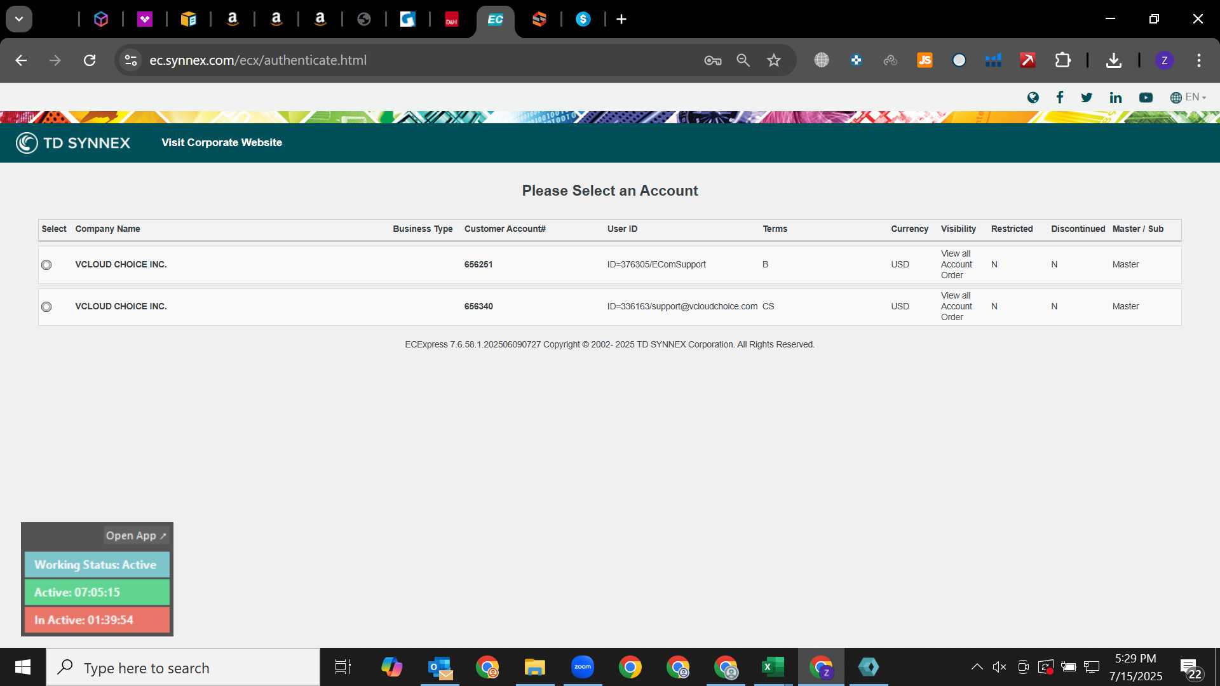Show hidden system tray icons chevron
Image resolution: width=1220 pixels, height=686 pixels.
(x=977, y=667)
